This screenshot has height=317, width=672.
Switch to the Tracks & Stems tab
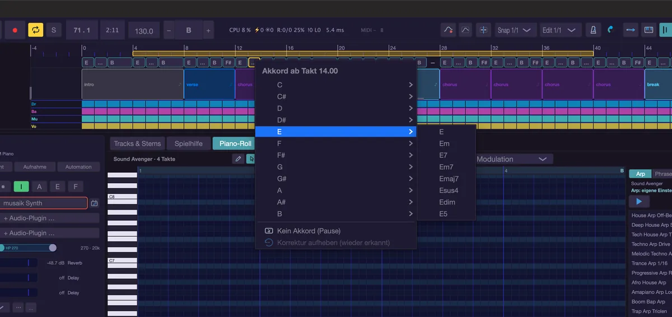click(x=137, y=143)
